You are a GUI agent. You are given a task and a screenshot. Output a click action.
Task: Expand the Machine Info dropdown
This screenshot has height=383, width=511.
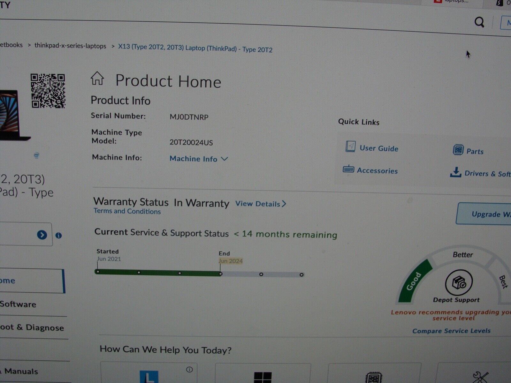(198, 159)
